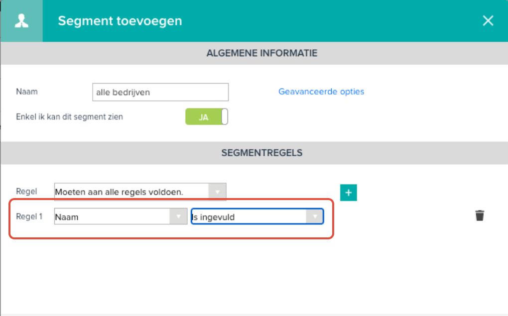
Task: Add a new rule with the plus button
Action: 348,193
